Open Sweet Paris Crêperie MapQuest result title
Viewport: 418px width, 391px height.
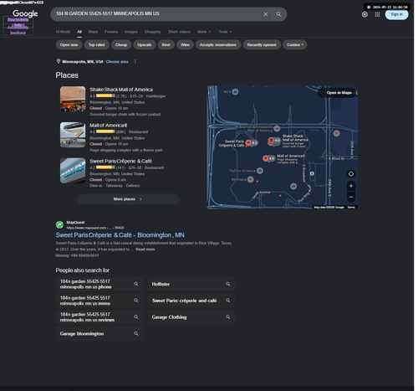click(120, 235)
